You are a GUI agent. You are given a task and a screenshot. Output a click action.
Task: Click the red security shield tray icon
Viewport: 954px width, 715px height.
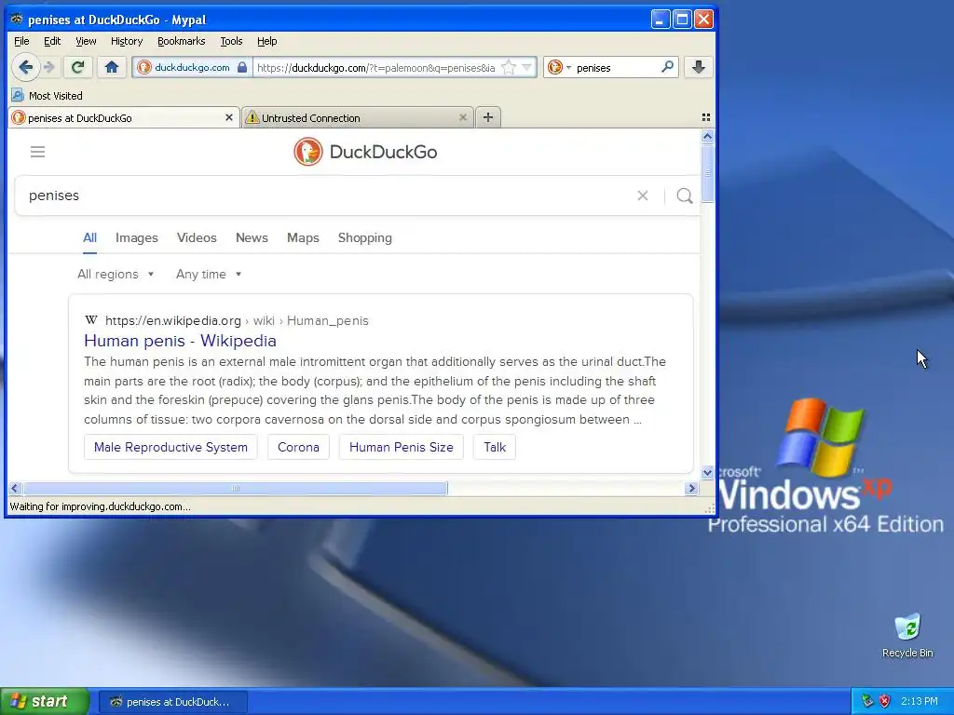tap(885, 701)
